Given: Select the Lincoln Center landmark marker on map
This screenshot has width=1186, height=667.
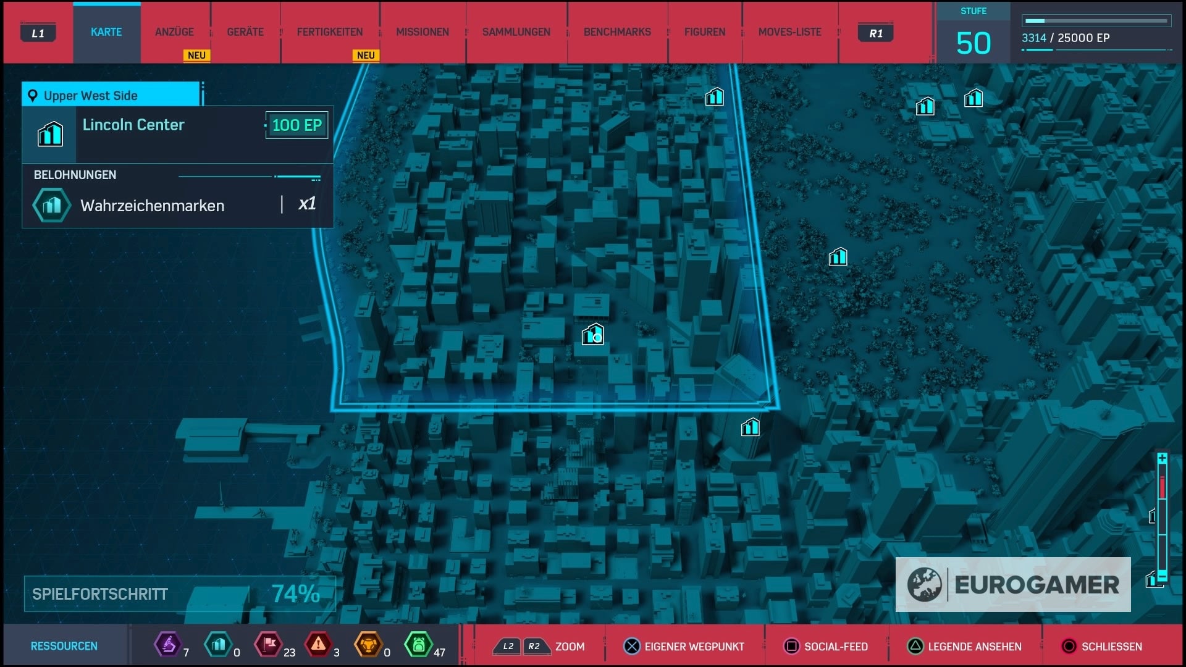Looking at the screenshot, I should click(593, 334).
